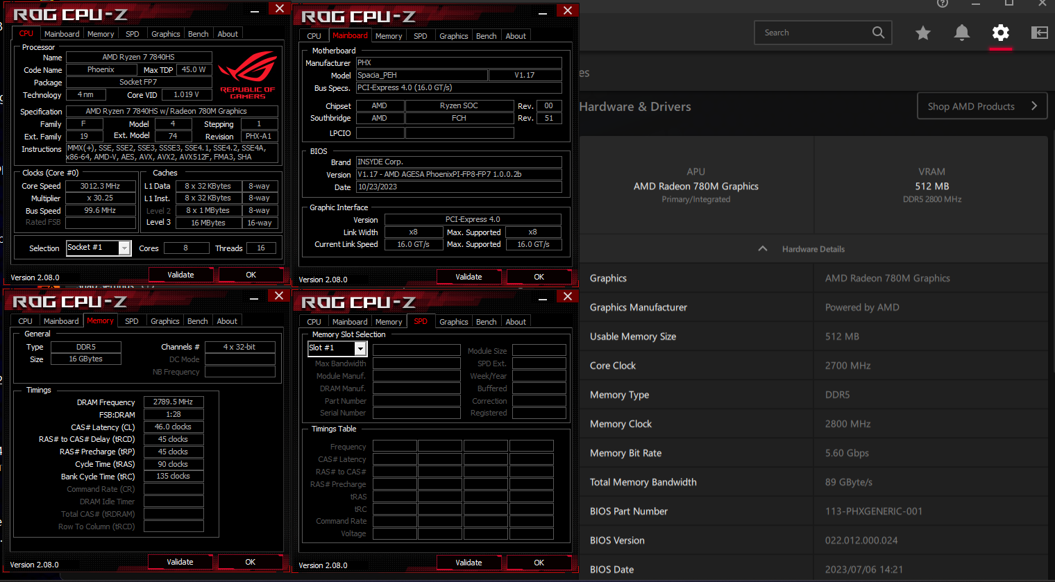Open settings gear in AMD Software
The width and height of the screenshot is (1055, 582).
[1000, 33]
